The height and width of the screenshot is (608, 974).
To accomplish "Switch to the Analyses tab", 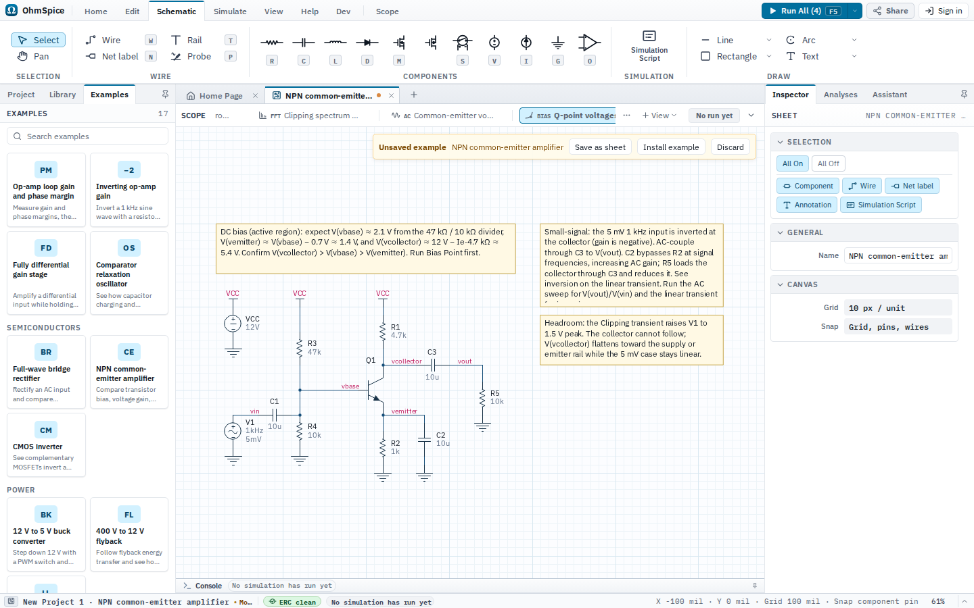I will tap(840, 95).
